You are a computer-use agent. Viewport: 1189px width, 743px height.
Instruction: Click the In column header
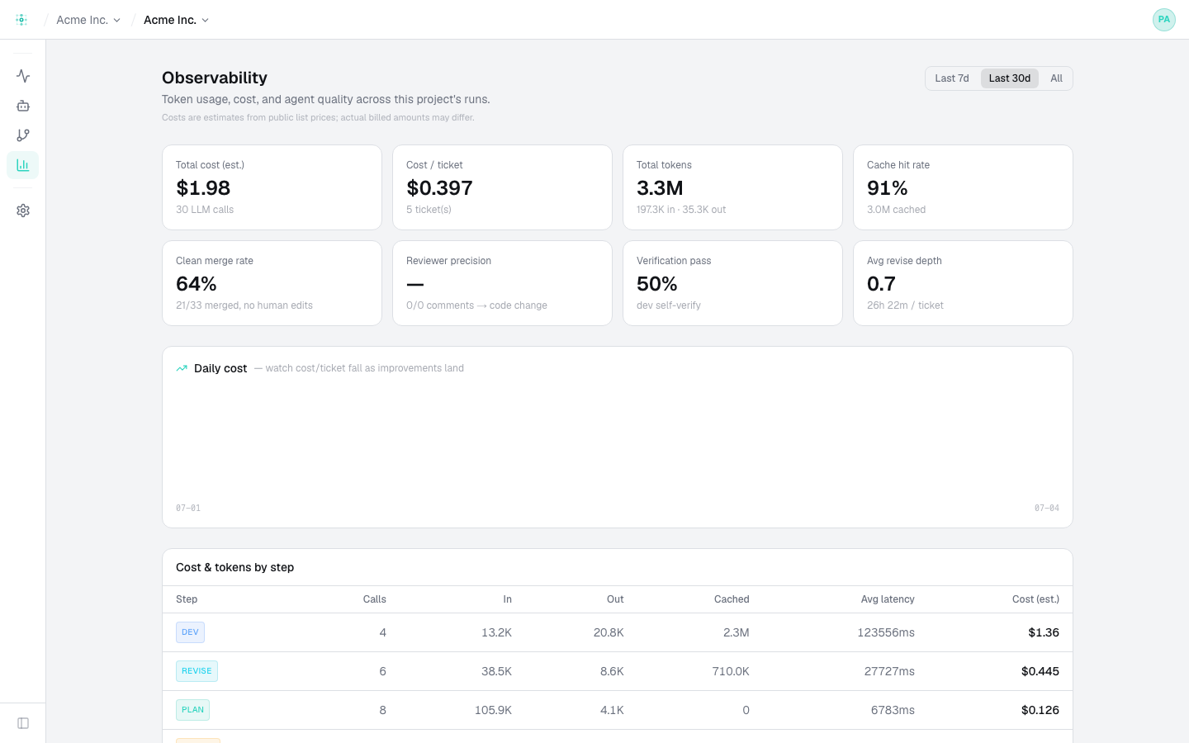(507, 599)
